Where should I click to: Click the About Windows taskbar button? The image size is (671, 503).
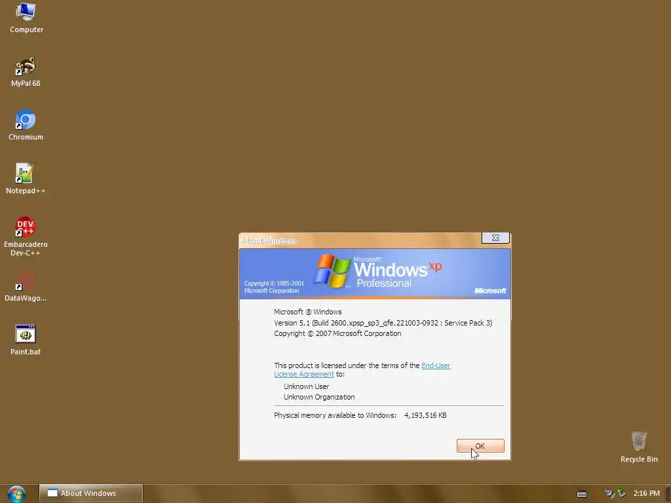point(91,493)
